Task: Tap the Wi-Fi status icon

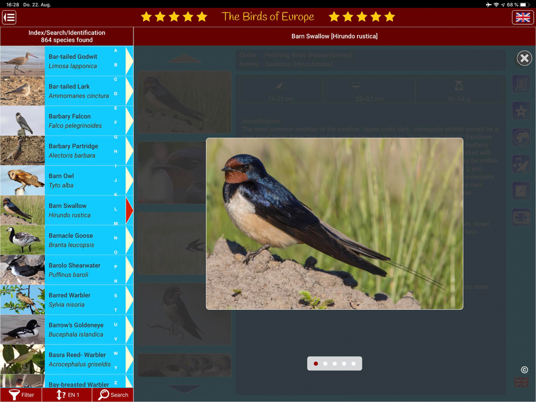Action: click(496, 4)
